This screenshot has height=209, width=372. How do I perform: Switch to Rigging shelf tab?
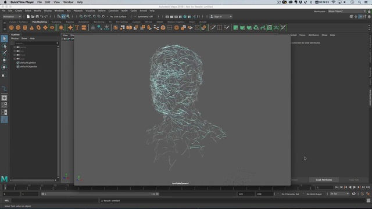(x=70, y=22)
